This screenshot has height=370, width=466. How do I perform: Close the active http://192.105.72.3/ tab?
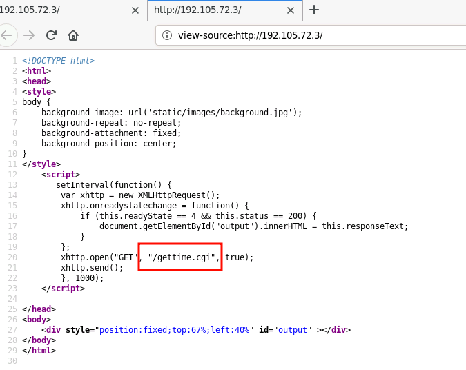point(291,10)
